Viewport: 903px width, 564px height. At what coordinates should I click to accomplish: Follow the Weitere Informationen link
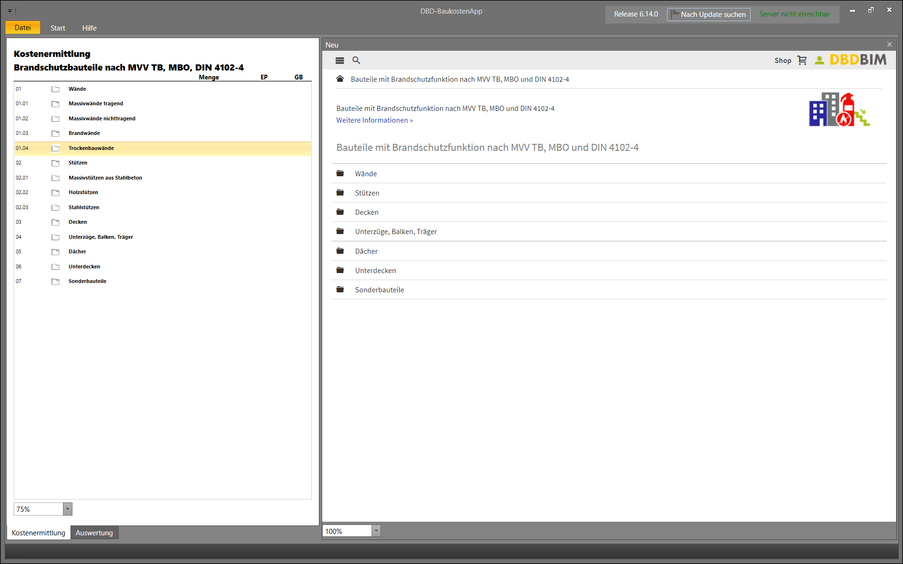pos(374,120)
